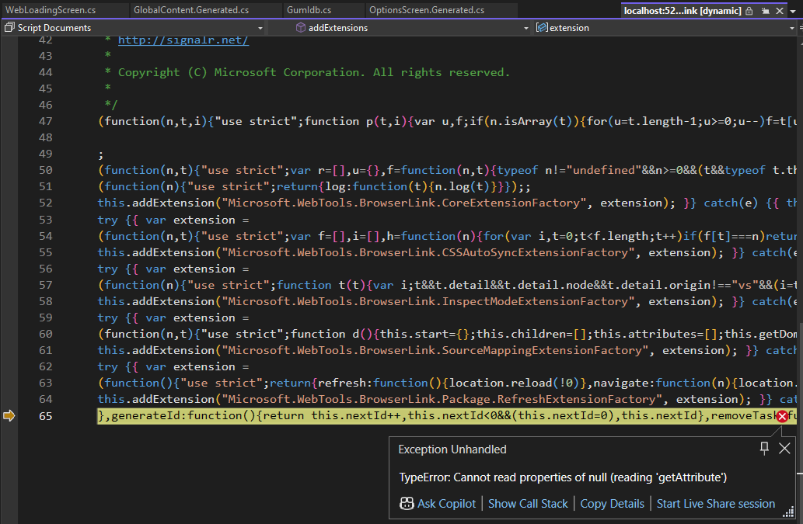Click the yellow current-statement arrow in margin

(x=9, y=416)
